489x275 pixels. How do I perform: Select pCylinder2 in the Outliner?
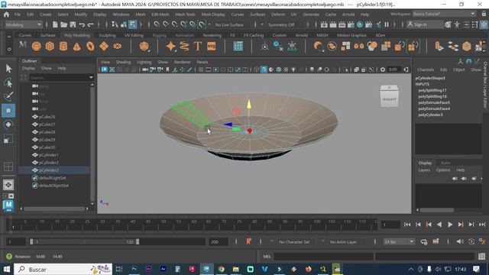[49, 163]
